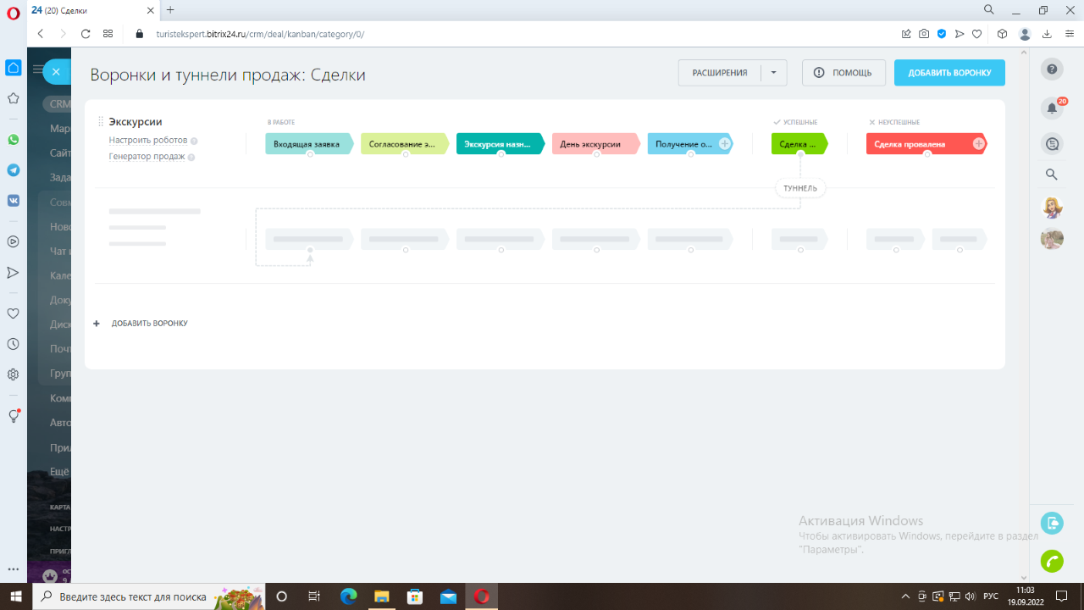Image resolution: width=1084 pixels, height=610 pixels.
Task: Click the Opera logo icon at top left
Action: 13,12
